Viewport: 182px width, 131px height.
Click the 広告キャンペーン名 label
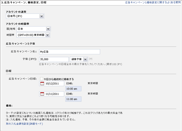[x=24, y=52]
